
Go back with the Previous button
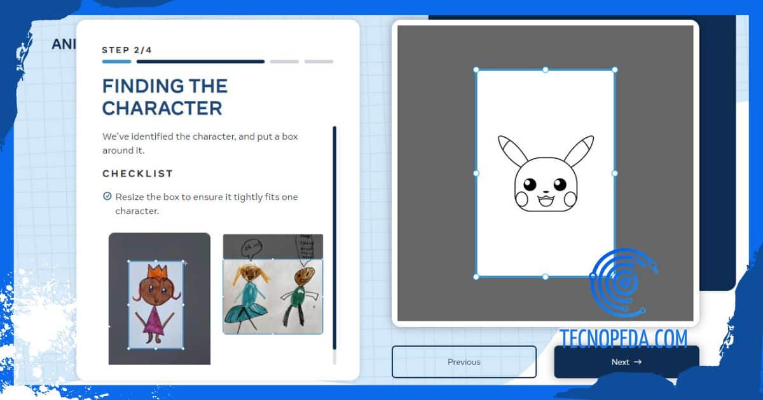[464, 362]
